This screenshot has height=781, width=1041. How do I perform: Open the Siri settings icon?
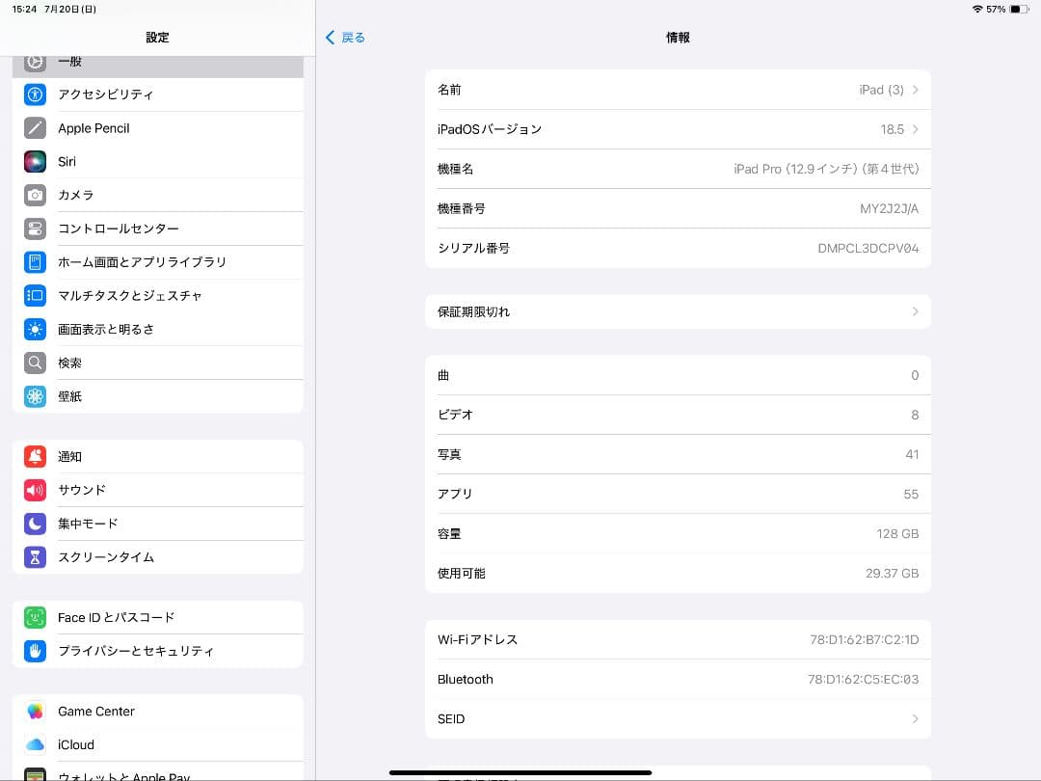coord(35,161)
